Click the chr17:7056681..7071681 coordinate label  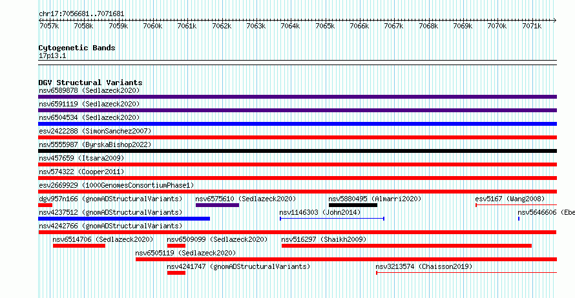81,14
